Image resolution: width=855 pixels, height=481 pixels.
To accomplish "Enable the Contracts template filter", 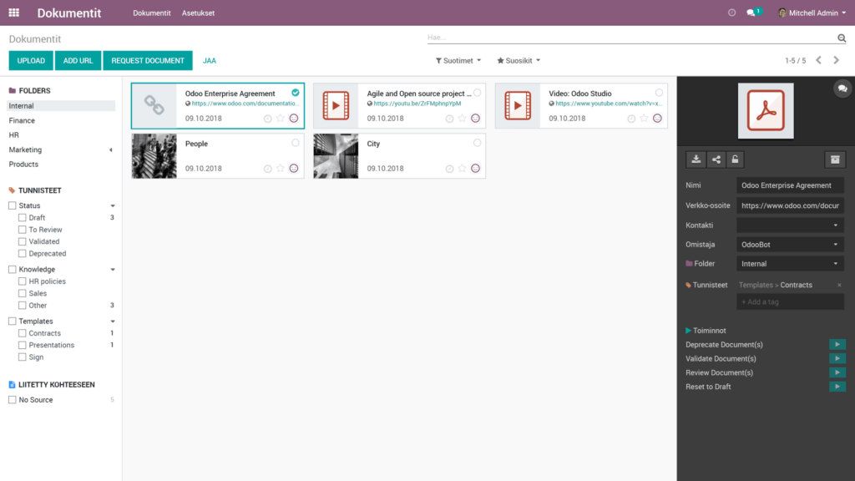I will [22, 333].
